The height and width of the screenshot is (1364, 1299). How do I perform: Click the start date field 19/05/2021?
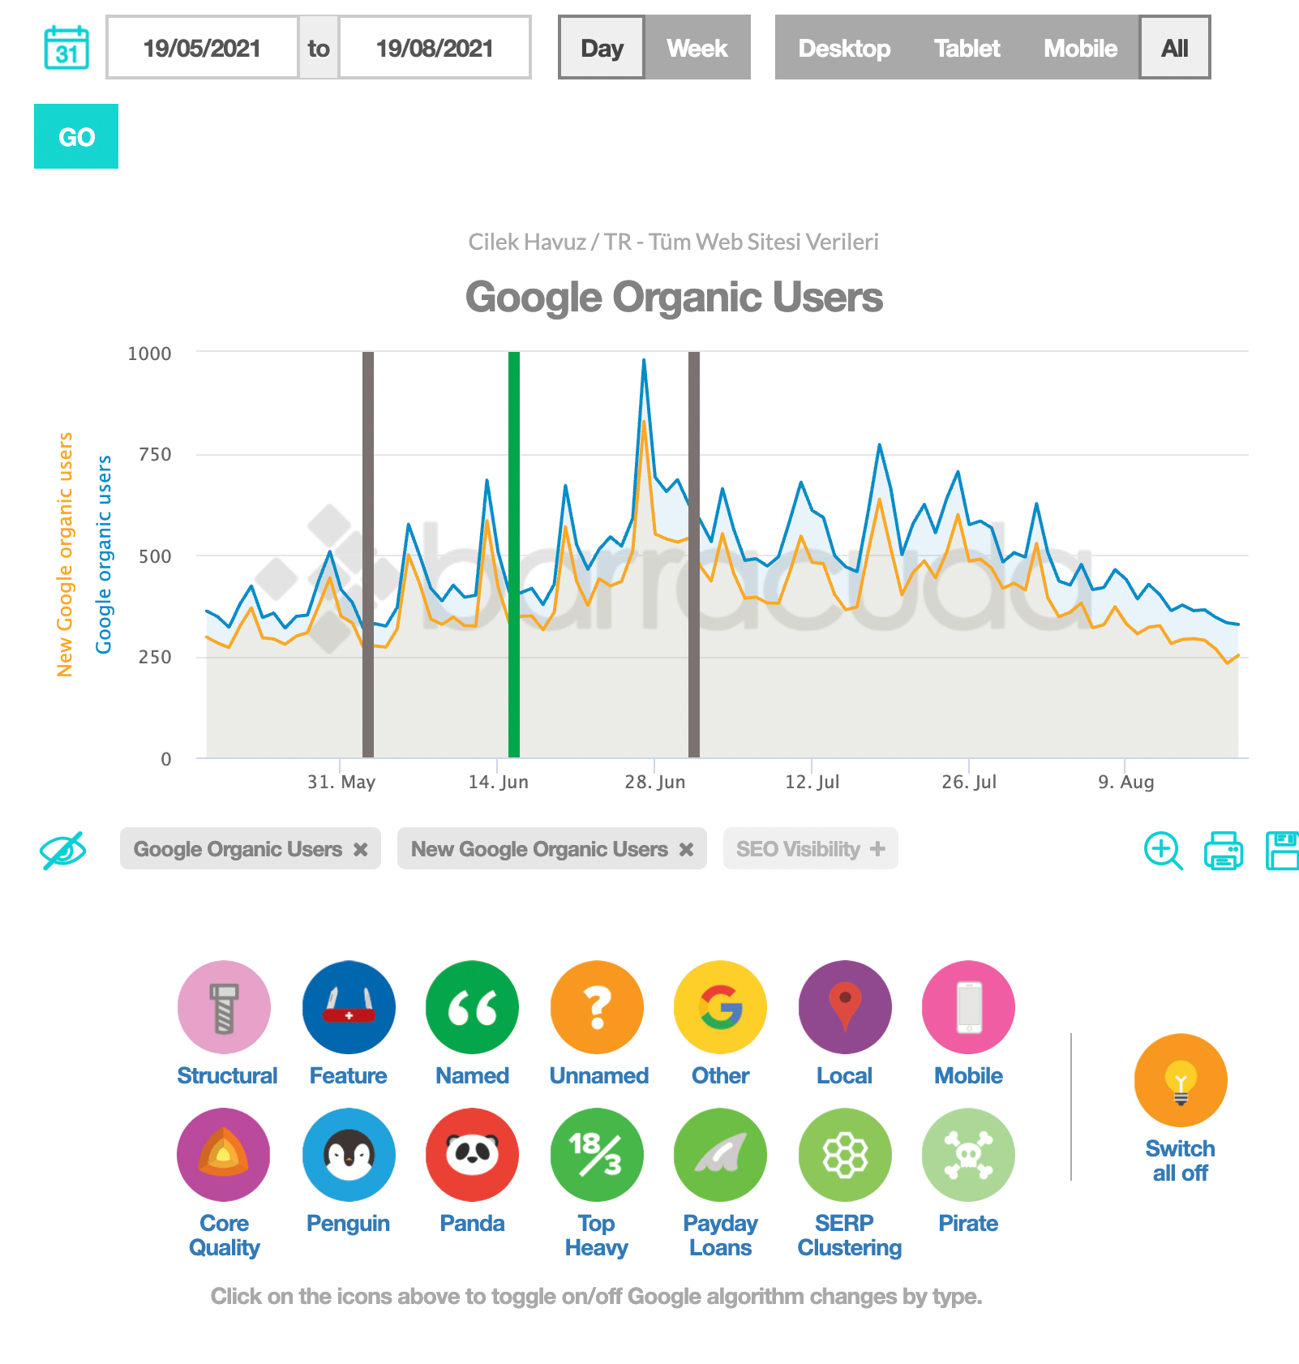click(x=202, y=47)
